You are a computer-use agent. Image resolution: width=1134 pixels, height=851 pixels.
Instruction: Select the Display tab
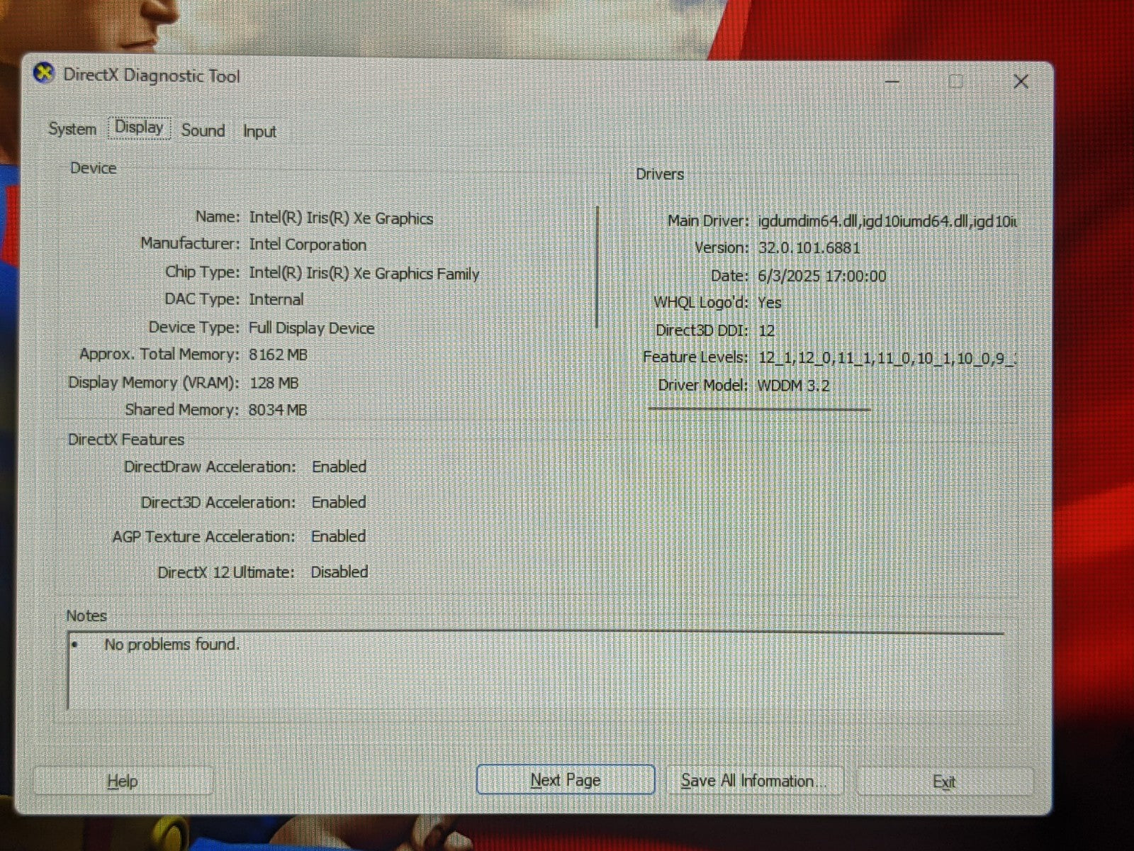tap(139, 128)
